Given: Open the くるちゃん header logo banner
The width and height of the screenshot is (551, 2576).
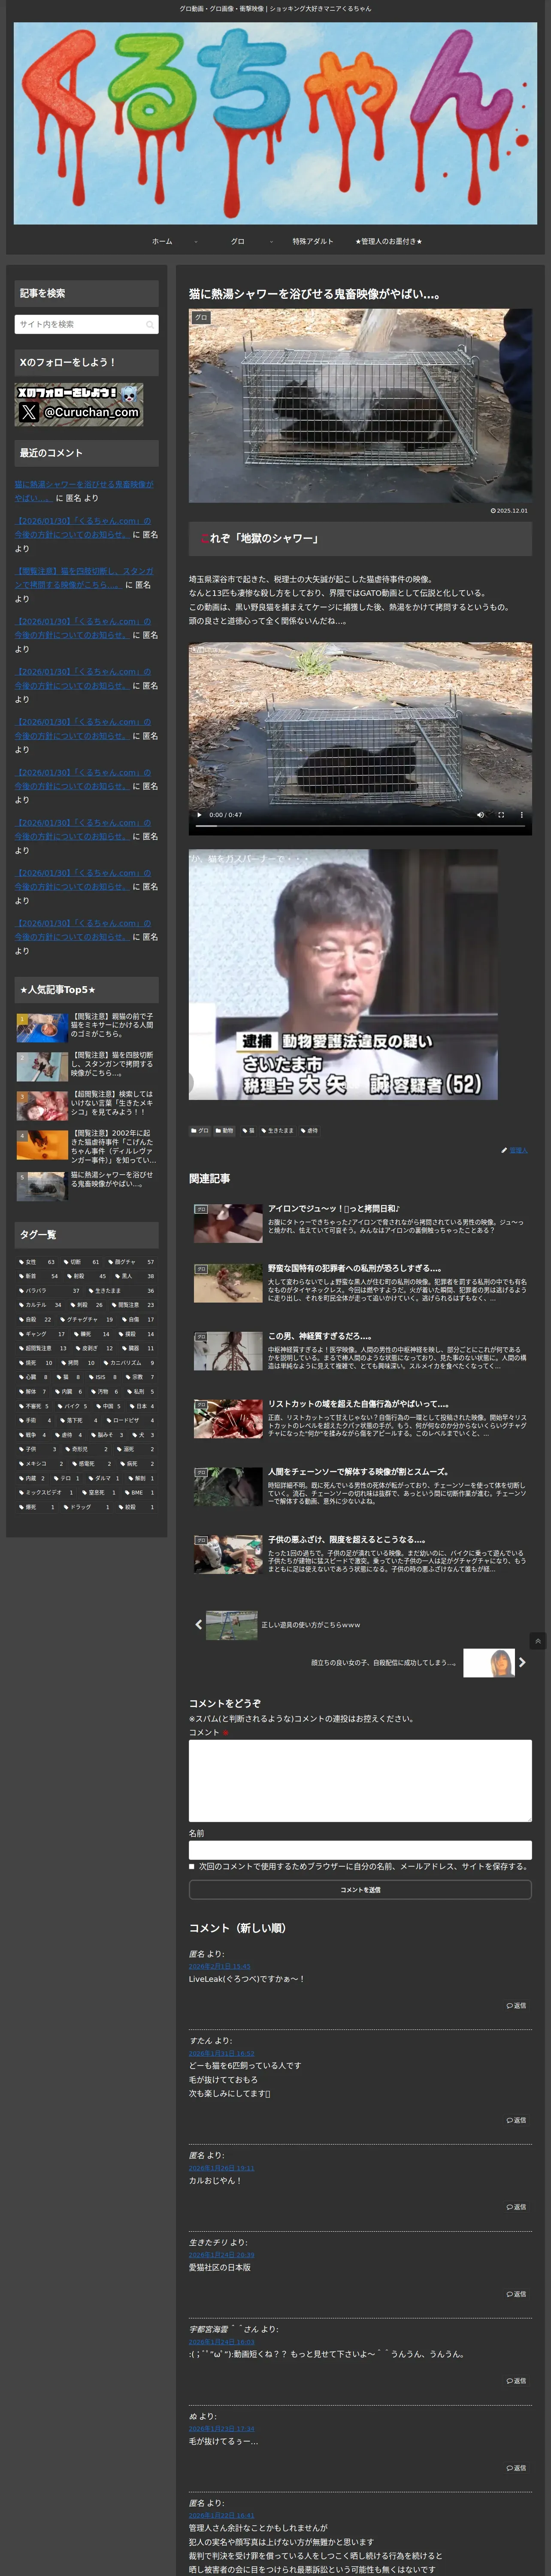Looking at the screenshot, I should 275,123.
